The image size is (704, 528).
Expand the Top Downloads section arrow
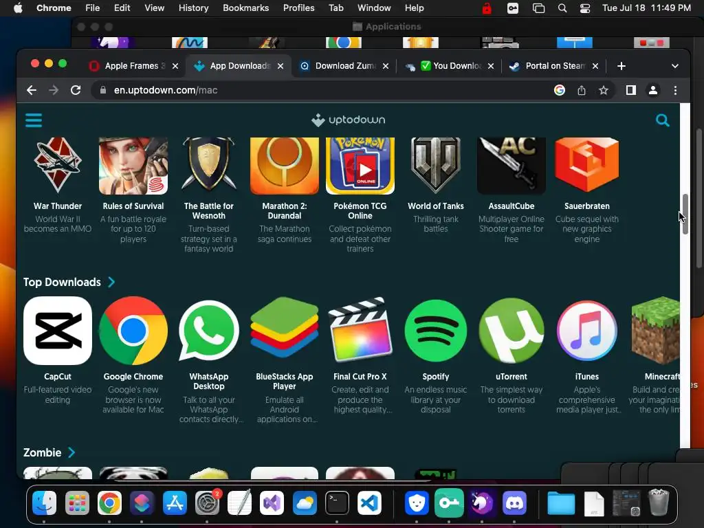pyautogui.click(x=111, y=282)
